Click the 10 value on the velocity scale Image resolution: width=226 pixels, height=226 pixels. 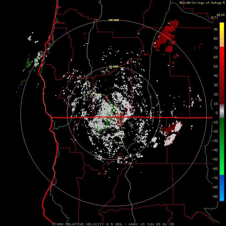(x=216, y=104)
